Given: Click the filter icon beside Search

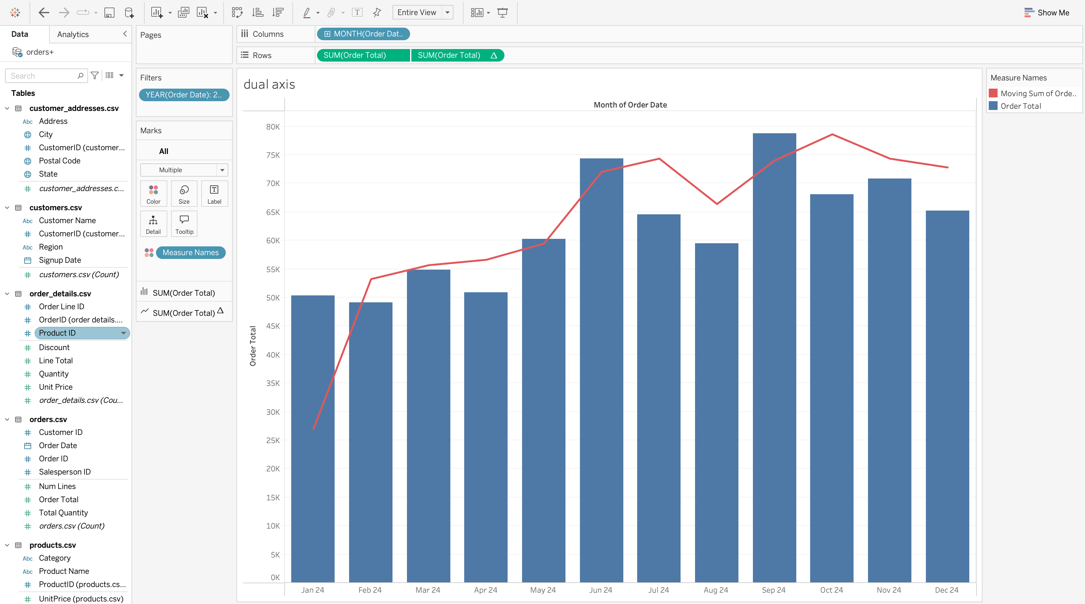Looking at the screenshot, I should 95,75.
